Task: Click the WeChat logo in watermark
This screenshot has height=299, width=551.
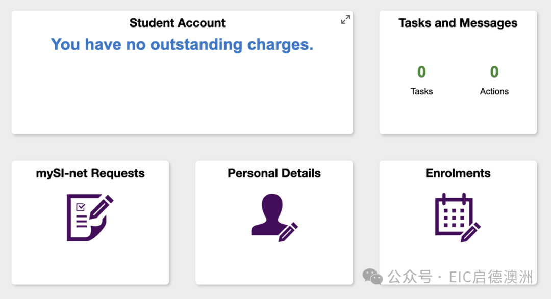Action: pos(372,277)
